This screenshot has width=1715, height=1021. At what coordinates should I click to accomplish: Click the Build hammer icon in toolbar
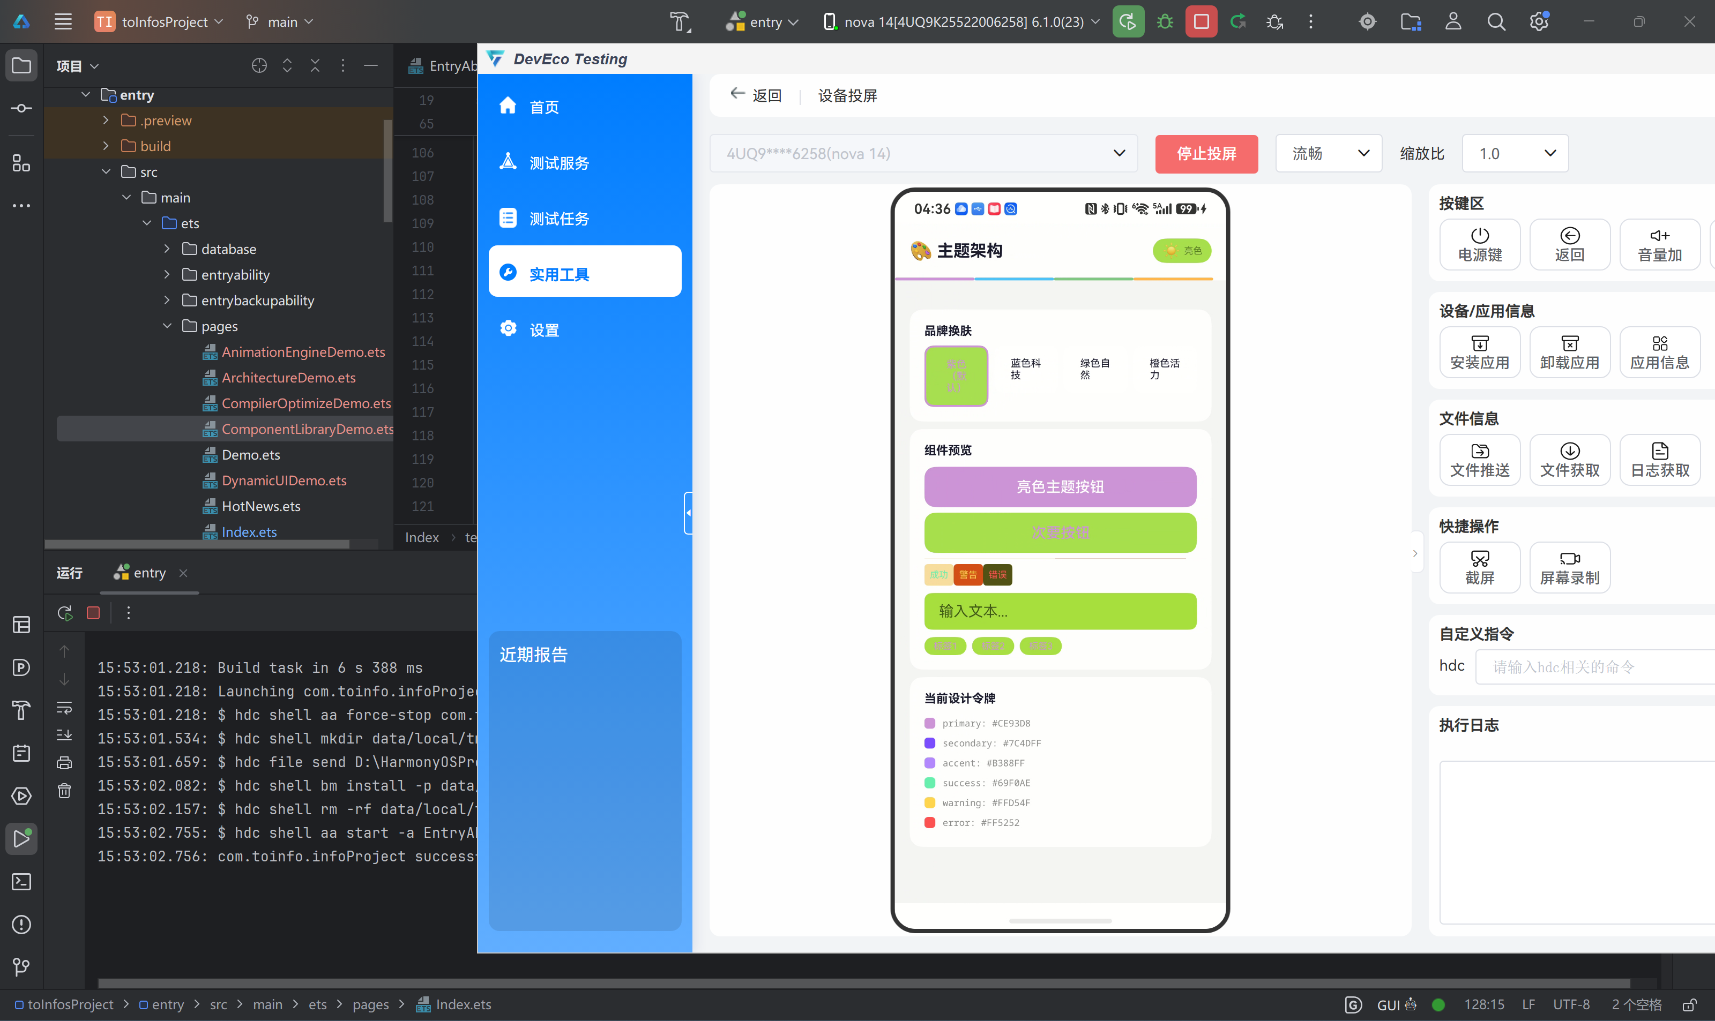point(680,21)
